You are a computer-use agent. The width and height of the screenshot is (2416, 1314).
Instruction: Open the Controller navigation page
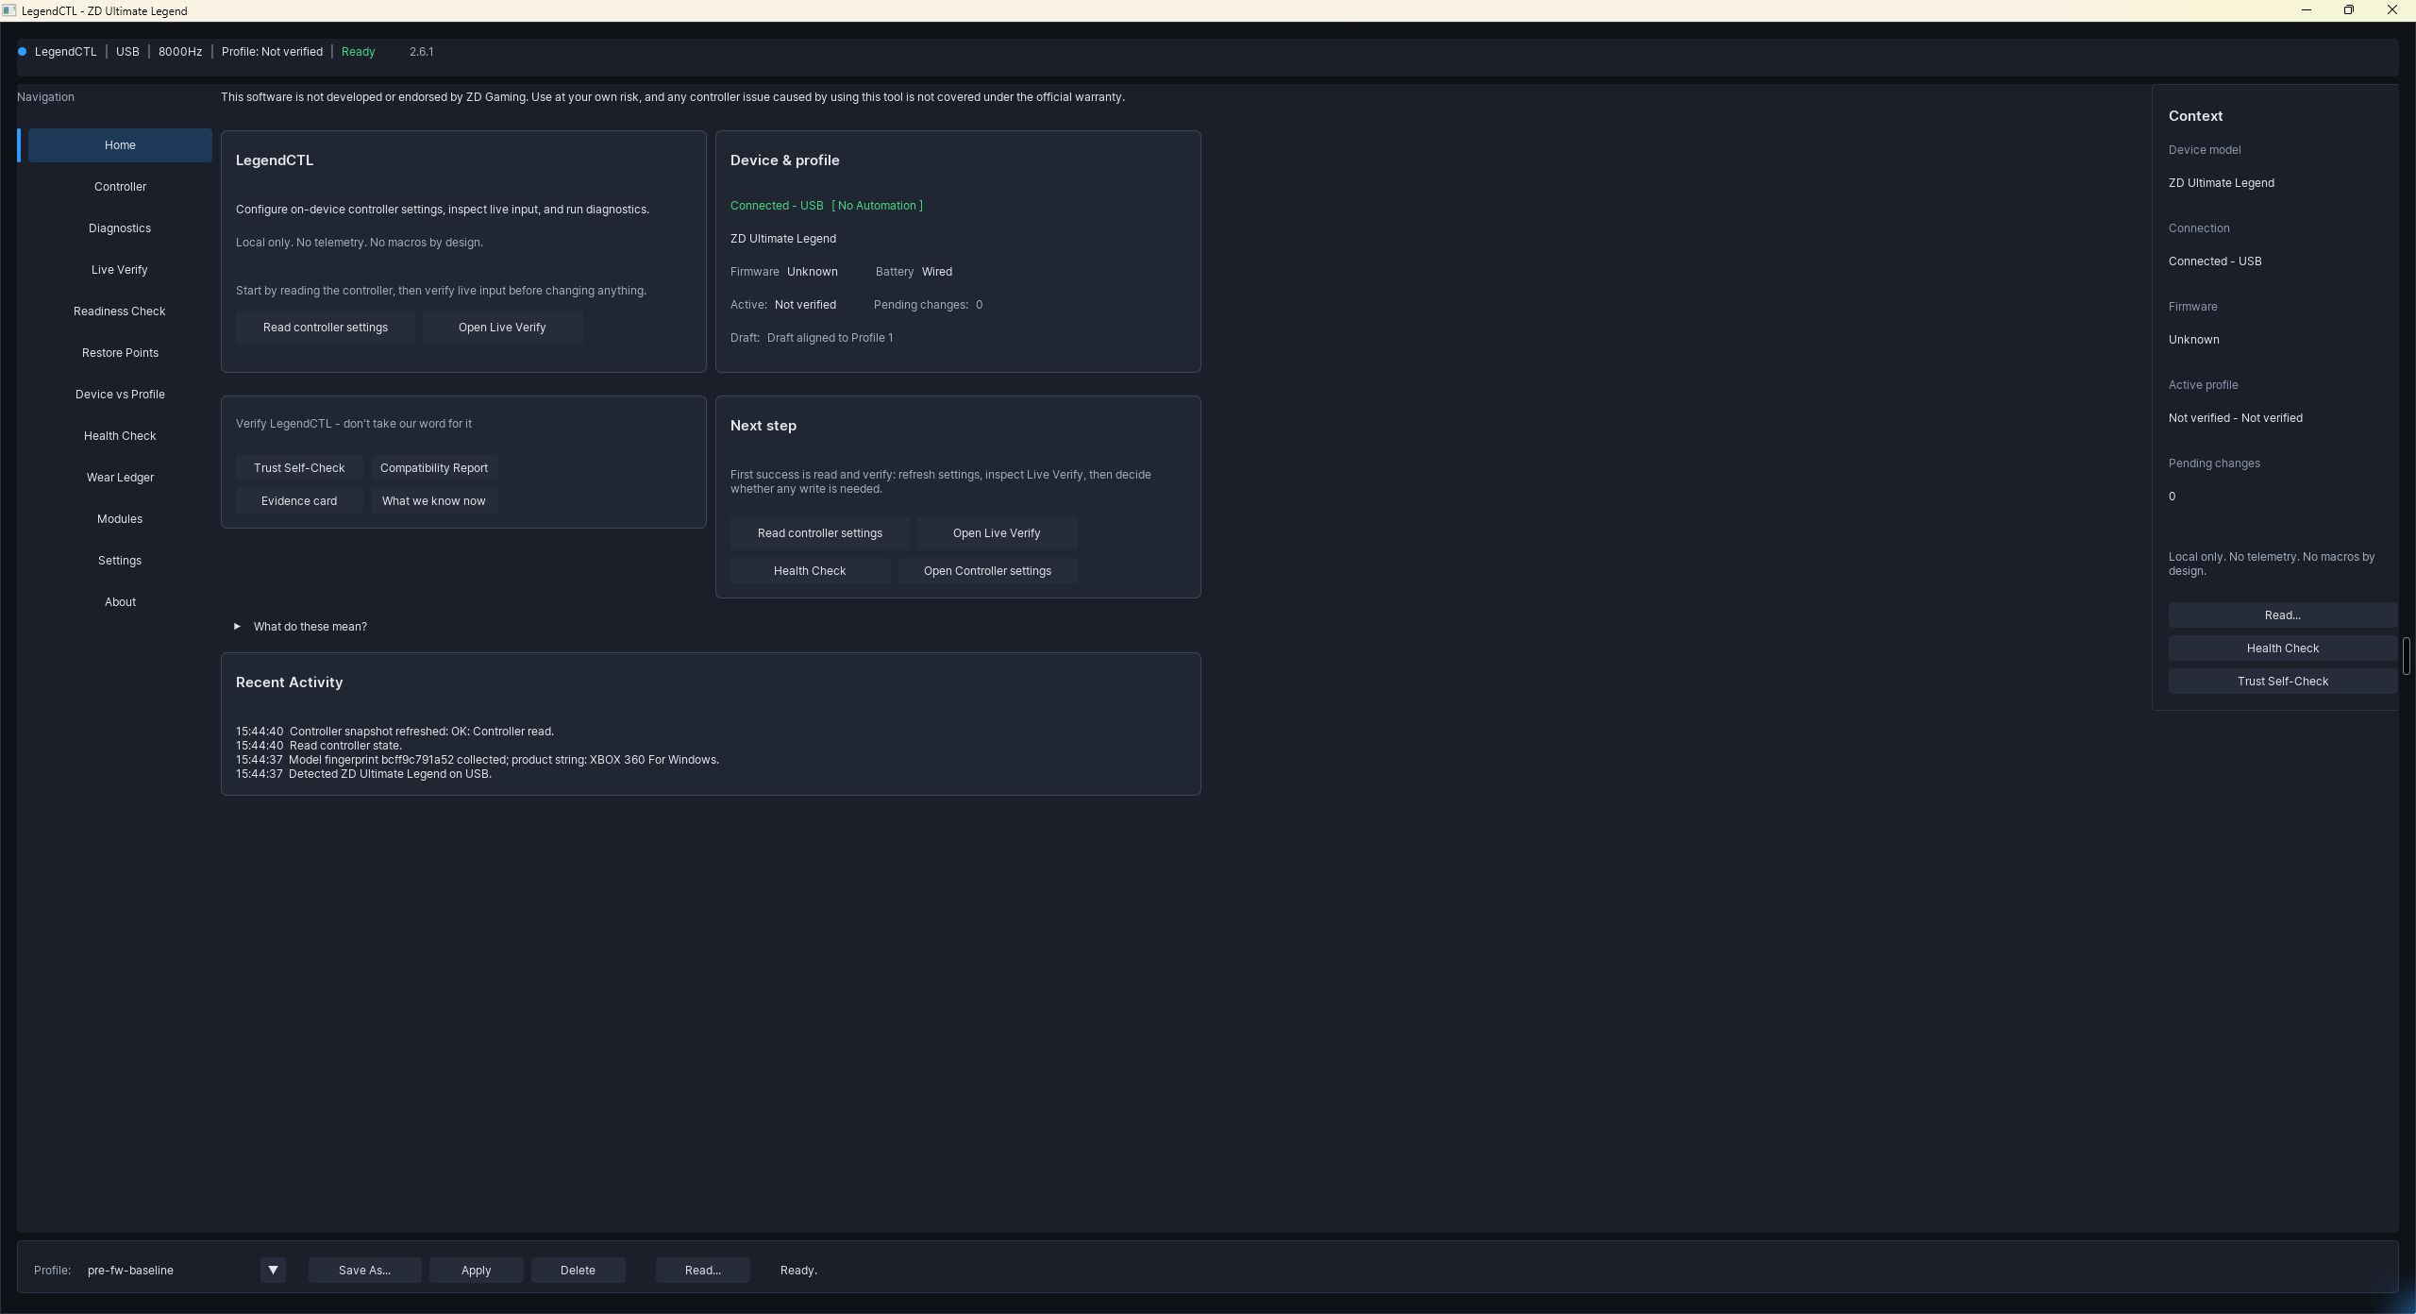(x=120, y=187)
